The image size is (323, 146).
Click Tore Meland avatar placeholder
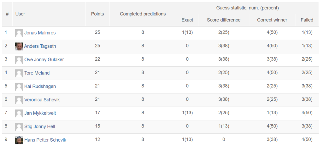tap(19, 73)
